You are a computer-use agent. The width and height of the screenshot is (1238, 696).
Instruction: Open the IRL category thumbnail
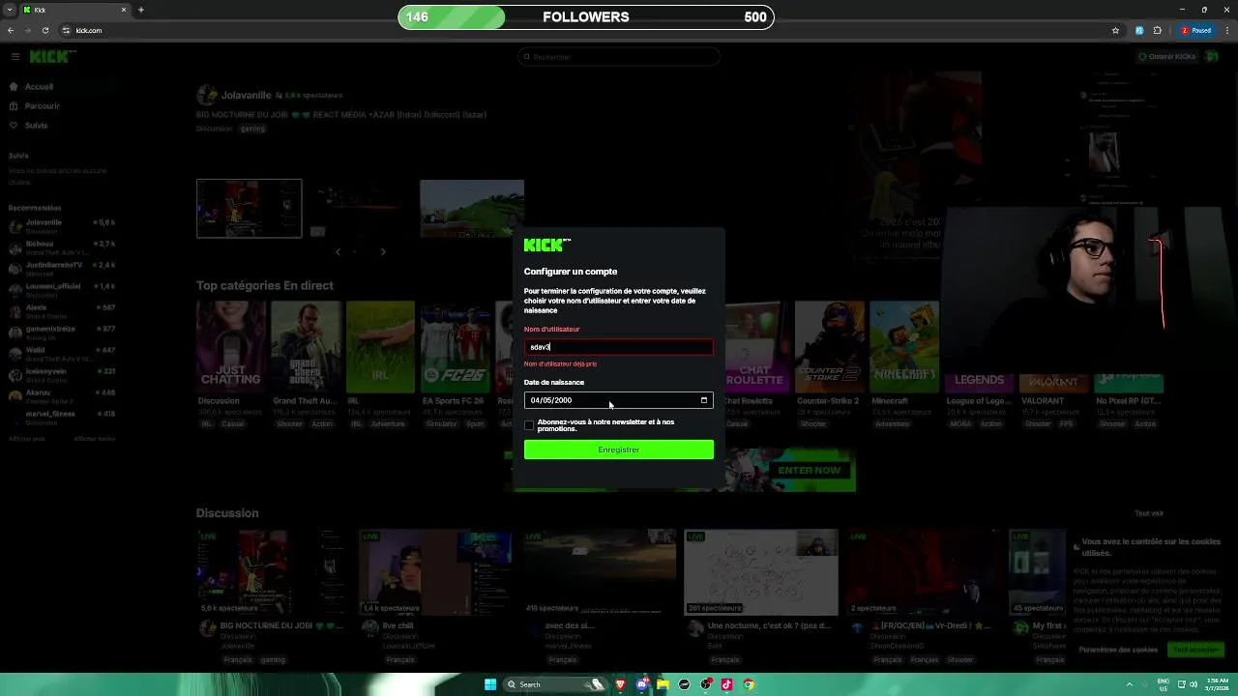pyautogui.click(x=380, y=346)
